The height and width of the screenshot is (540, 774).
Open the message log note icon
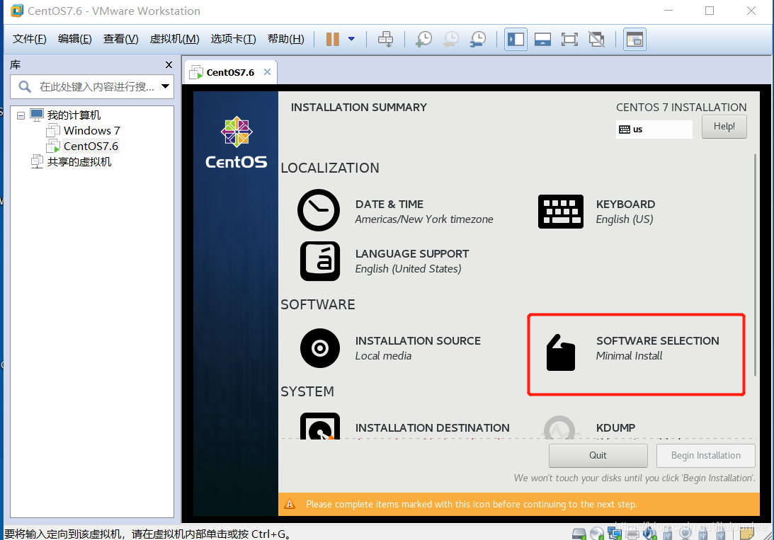click(x=746, y=534)
